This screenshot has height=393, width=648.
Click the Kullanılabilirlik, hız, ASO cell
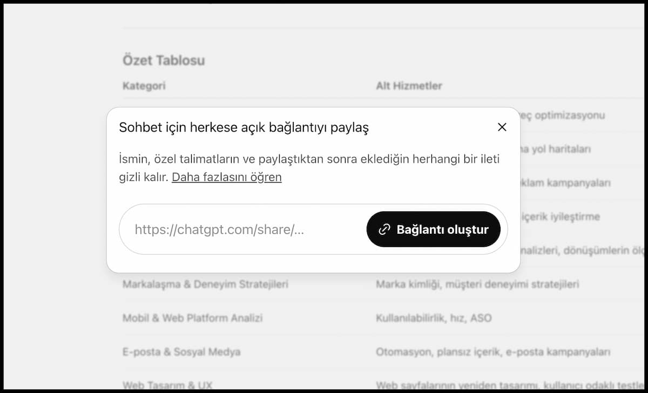point(434,318)
